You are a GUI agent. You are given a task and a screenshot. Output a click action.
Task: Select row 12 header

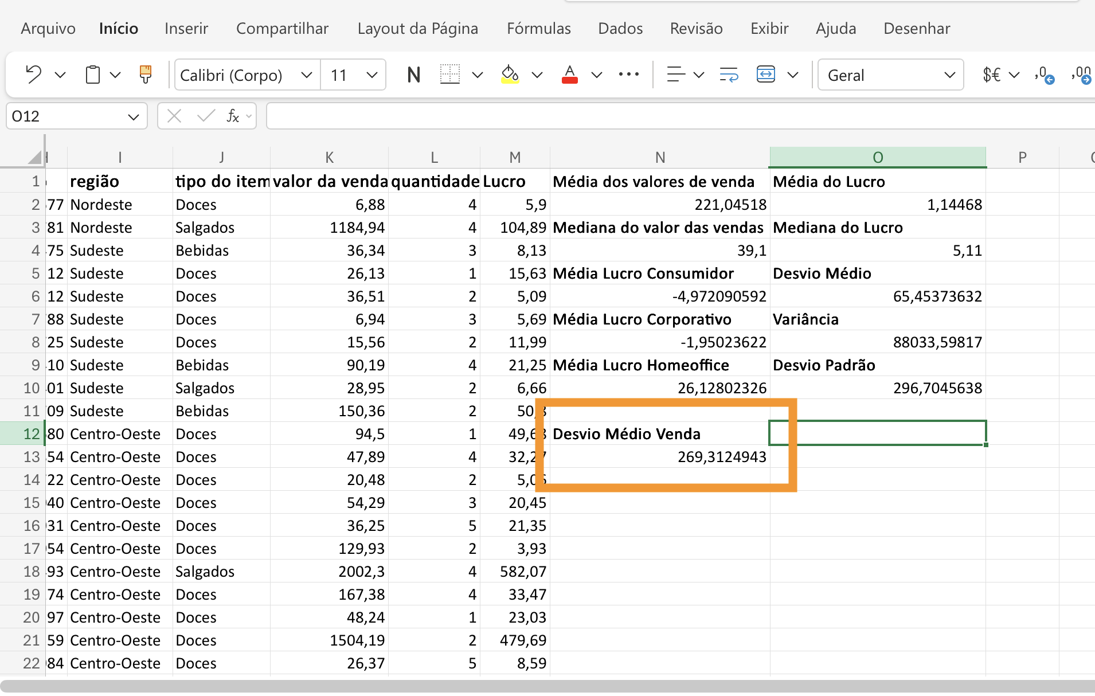22,434
